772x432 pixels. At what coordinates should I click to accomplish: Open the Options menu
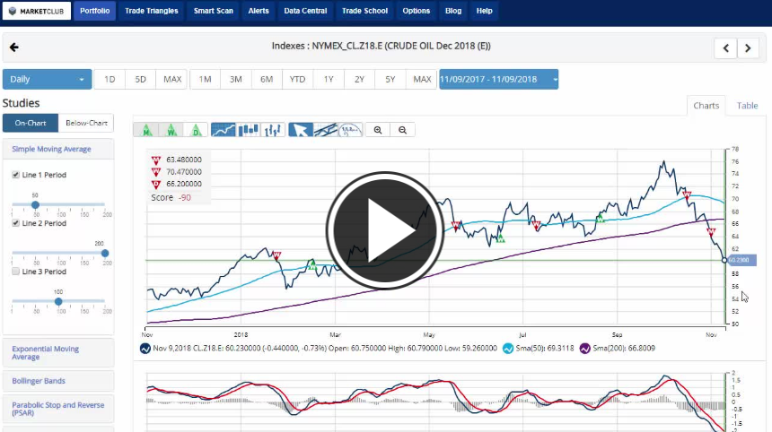(416, 11)
